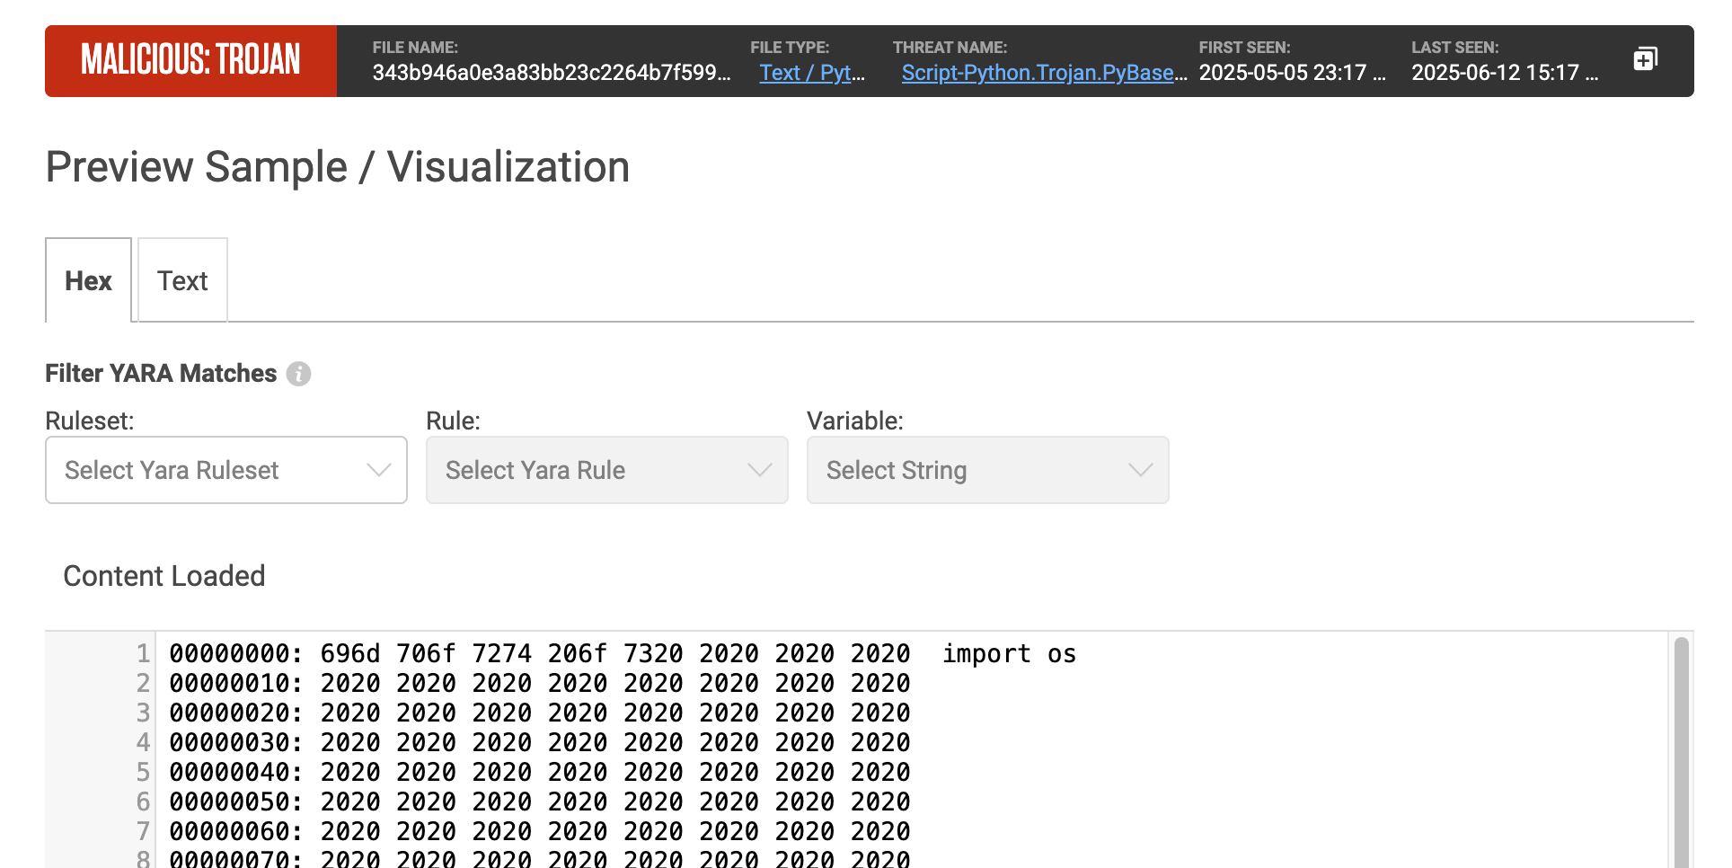Screen dimensions: 1732x868
Task: Click hex offset 00000050: on line 6
Action: [236, 802]
